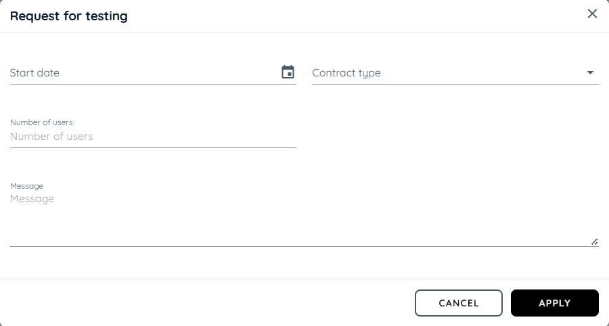This screenshot has height=326, width=609.
Task: Click the Contract type placeholder text
Action: tap(346, 73)
